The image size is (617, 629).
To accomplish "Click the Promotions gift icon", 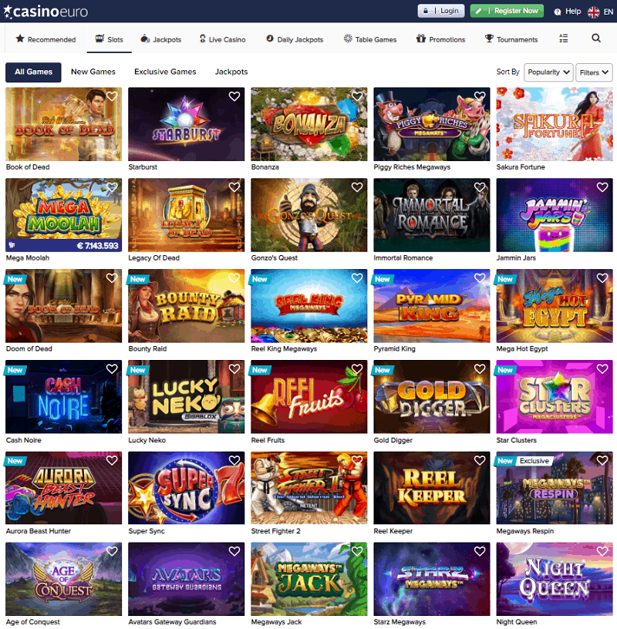I will pyautogui.click(x=420, y=39).
